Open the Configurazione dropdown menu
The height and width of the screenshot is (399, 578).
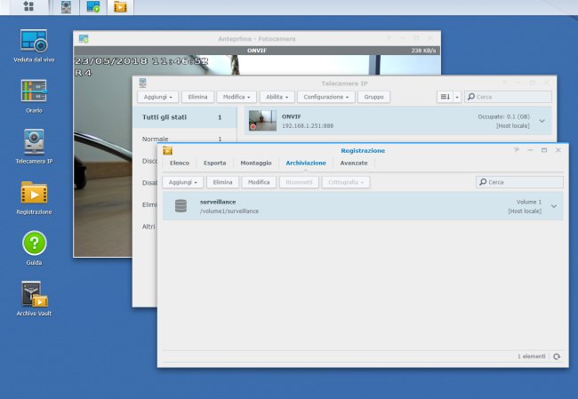[325, 97]
